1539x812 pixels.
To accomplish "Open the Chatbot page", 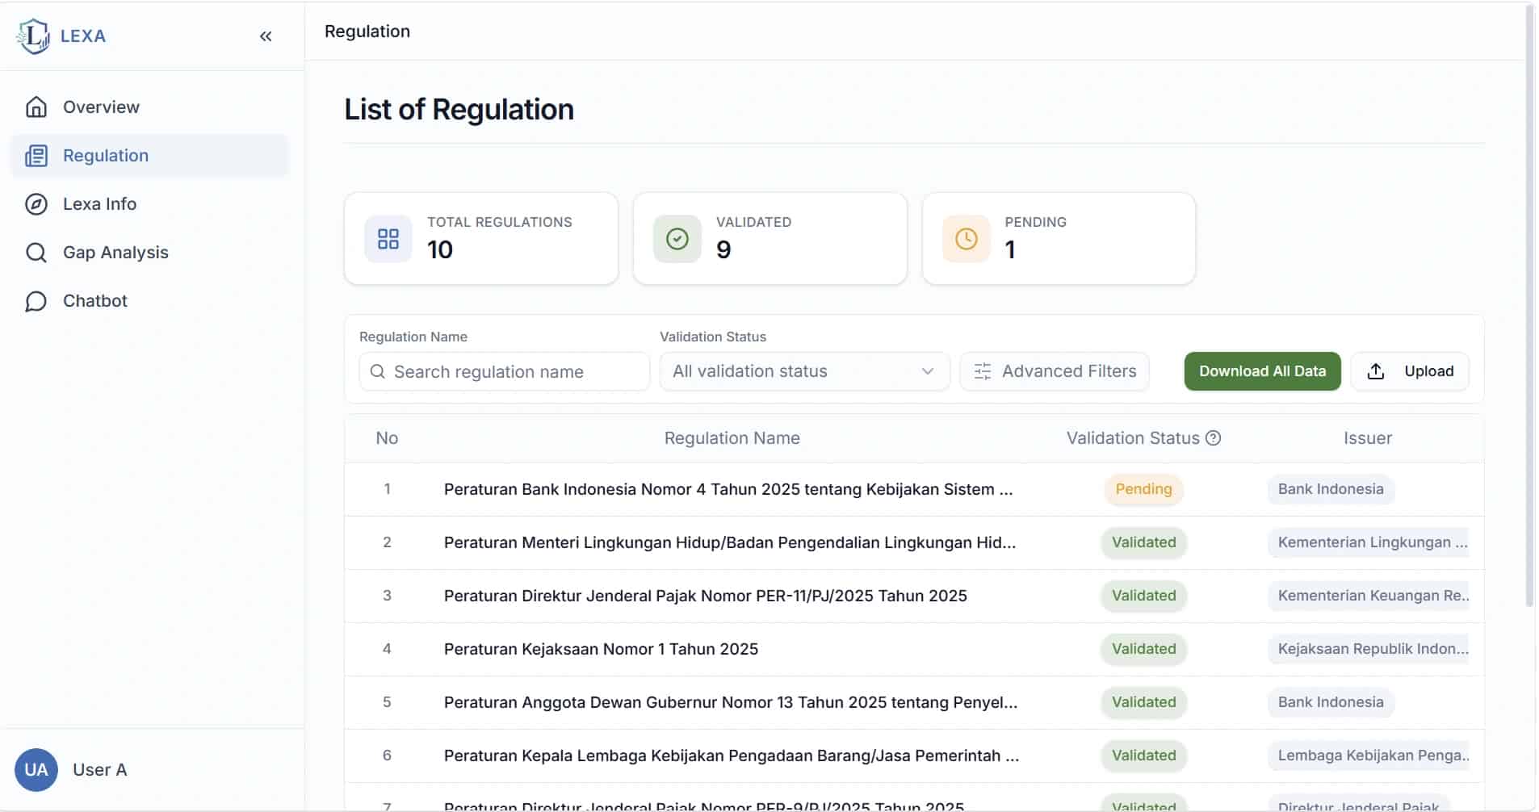I will (x=150, y=301).
